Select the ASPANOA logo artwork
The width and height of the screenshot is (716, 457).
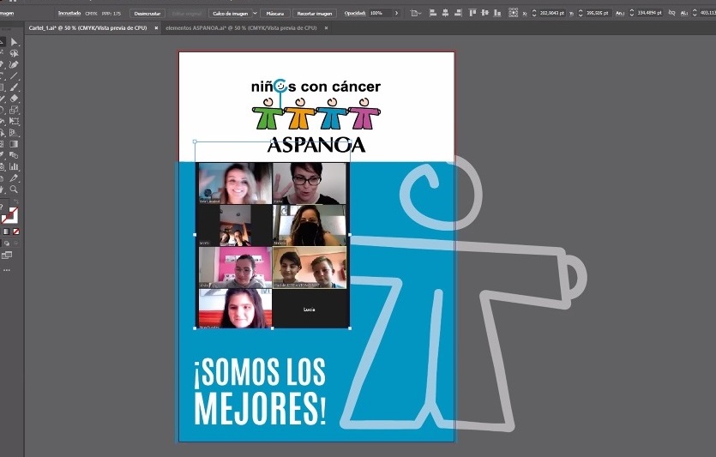[x=316, y=116]
